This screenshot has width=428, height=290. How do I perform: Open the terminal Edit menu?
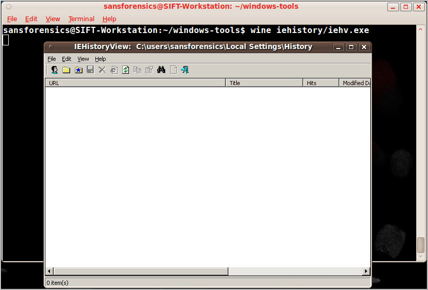[31, 19]
